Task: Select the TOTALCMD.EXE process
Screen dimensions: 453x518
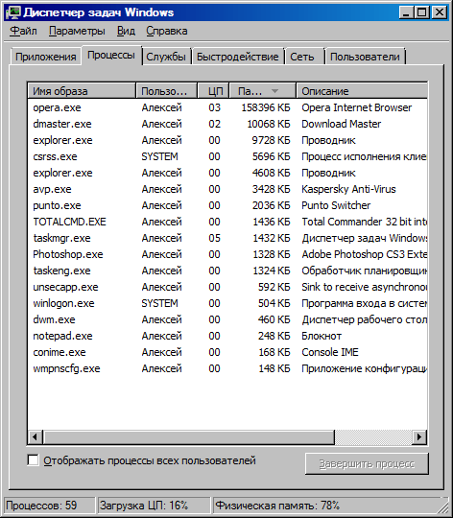Action: [227, 222]
